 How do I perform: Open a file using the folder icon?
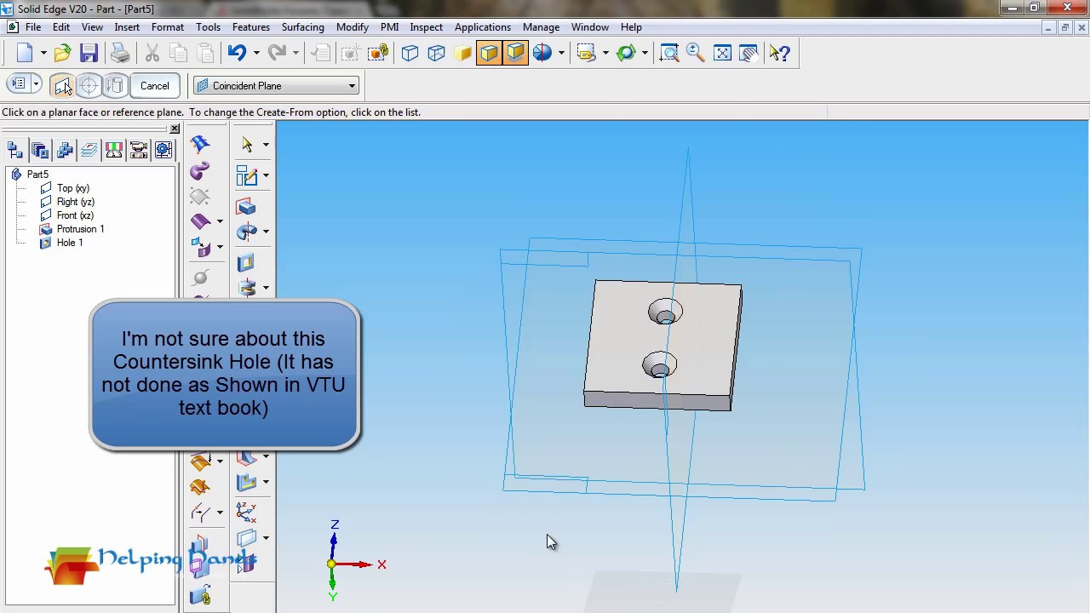(x=62, y=53)
